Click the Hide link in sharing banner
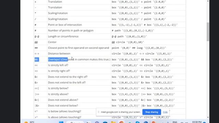Screen dimensions: 219x123 [x=165, y=112]
